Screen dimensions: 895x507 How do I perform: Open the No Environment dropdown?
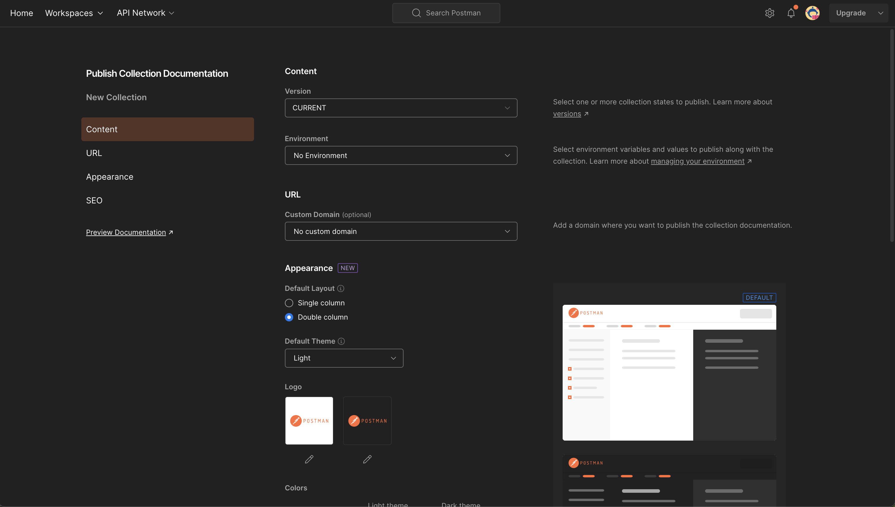[401, 155]
